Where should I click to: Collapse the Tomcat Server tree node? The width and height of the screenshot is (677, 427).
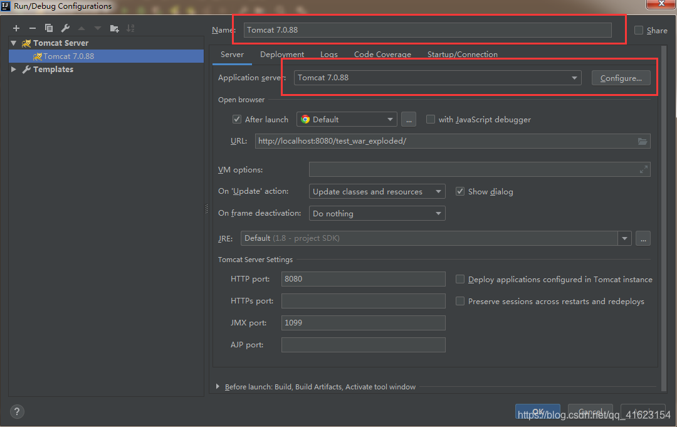pos(14,43)
